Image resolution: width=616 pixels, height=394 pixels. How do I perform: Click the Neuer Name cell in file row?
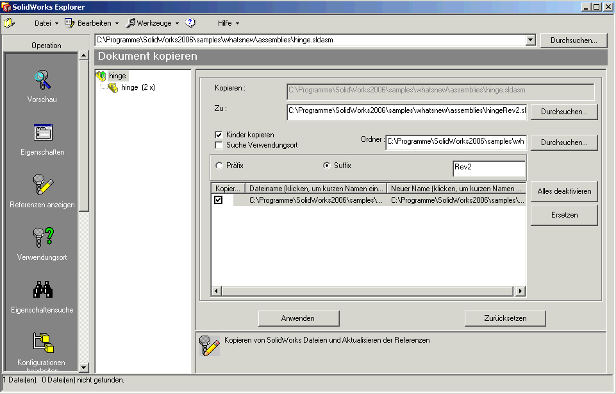pos(457,200)
